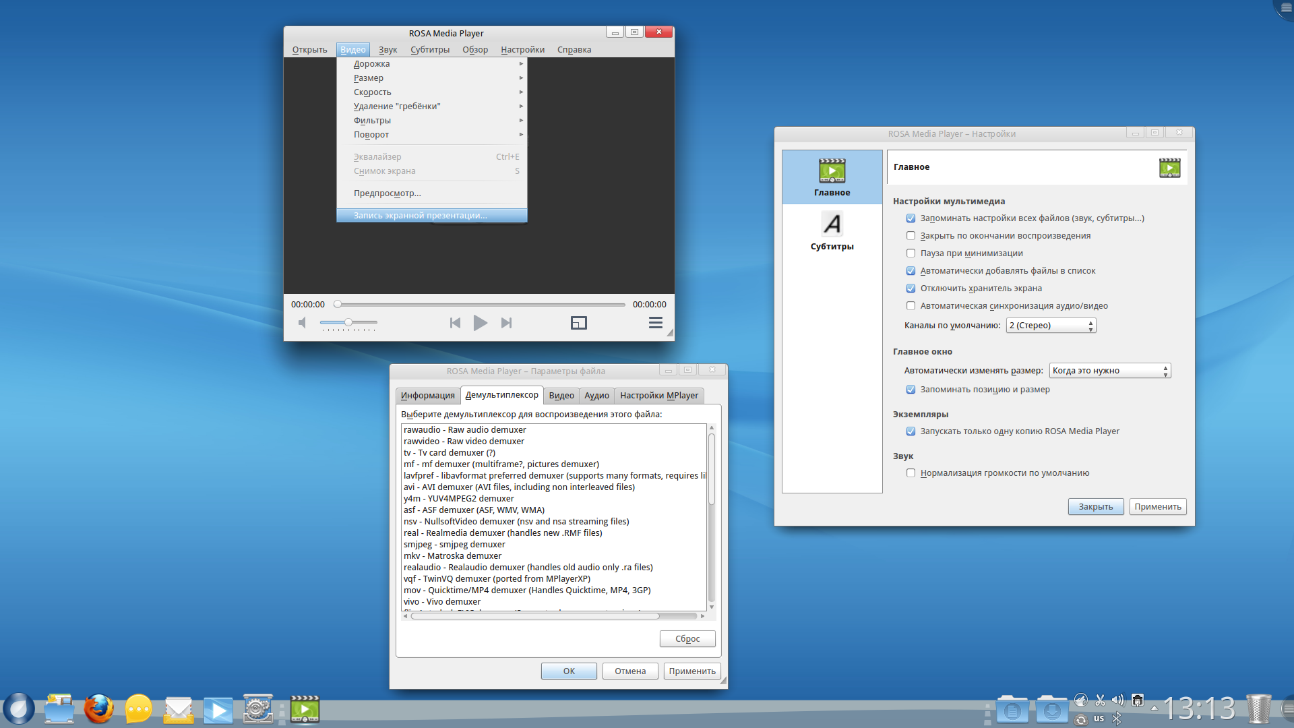The image size is (1294, 728).
Task: Click the us keyboard layout indicator
Action: [x=1099, y=719]
